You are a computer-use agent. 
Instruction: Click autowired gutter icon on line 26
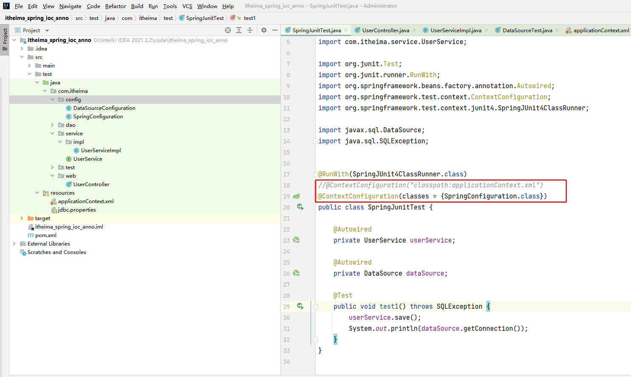pos(296,273)
